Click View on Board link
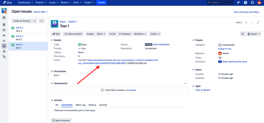 (x=203, y=90)
